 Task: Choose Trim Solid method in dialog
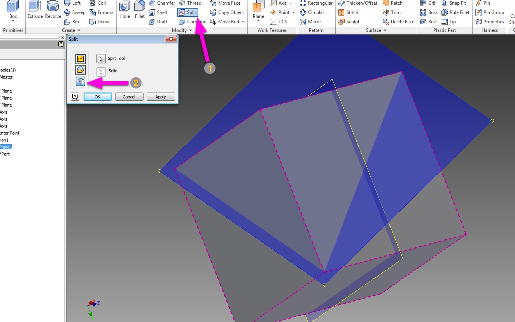pyautogui.click(x=81, y=70)
